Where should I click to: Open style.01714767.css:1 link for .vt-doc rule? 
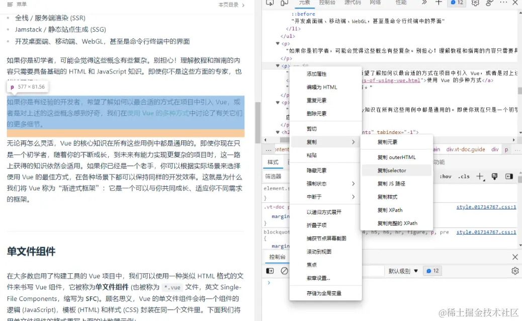click(x=486, y=207)
